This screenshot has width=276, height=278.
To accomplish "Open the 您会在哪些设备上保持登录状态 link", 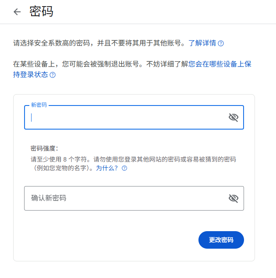I will click(x=220, y=64).
